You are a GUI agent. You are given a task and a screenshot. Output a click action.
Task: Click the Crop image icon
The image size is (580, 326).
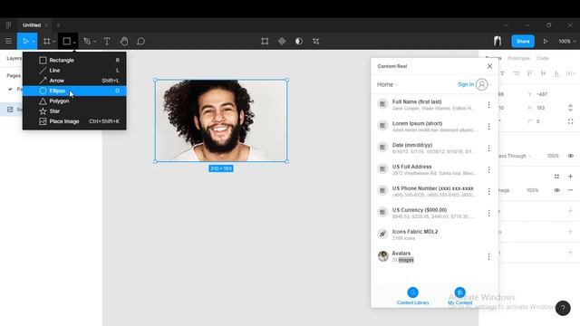pos(316,41)
